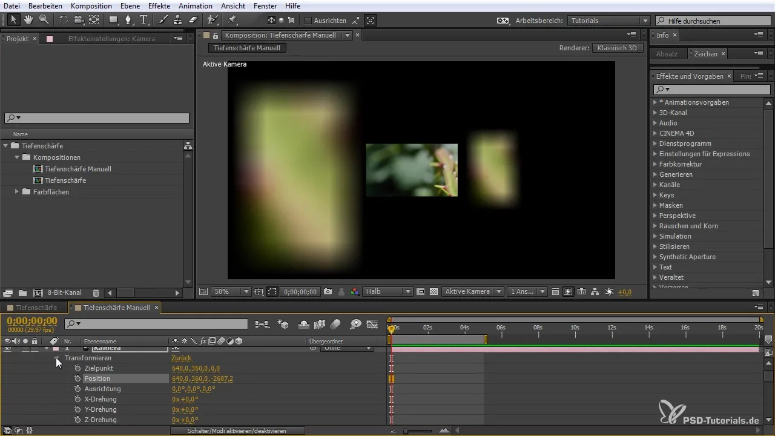
Task: Select the Selection arrow tool
Action: click(x=14, y=20)
